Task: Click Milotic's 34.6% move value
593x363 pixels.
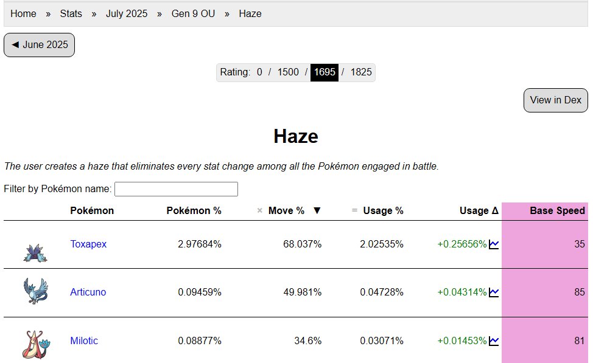Action: point(308,341)
